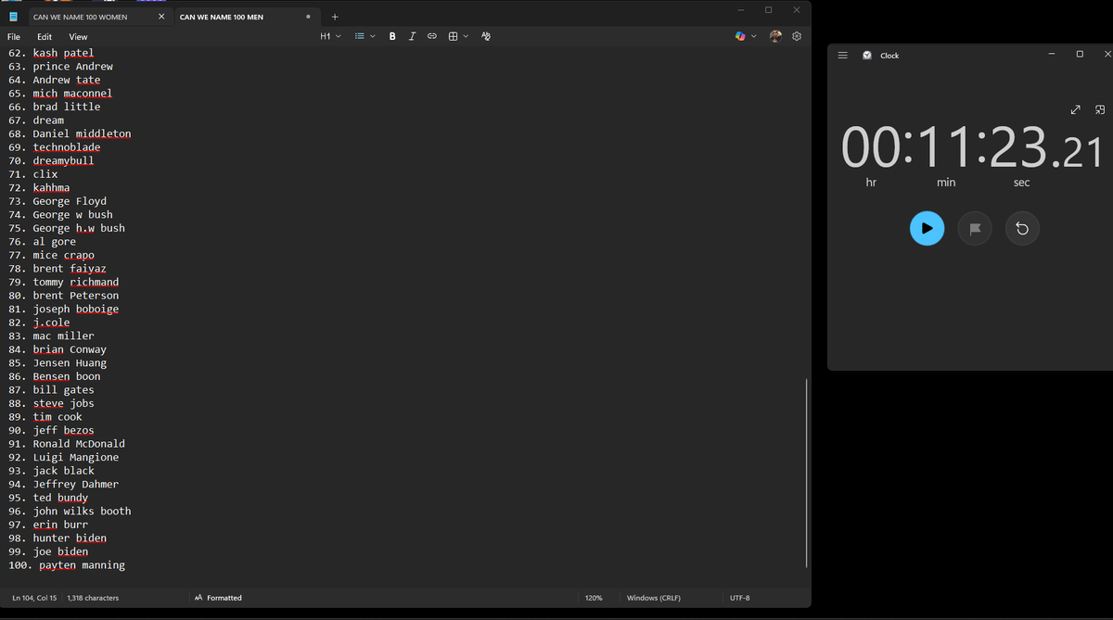
Task: Toggle bold formatting in Notepad
Action: [393, 36]
